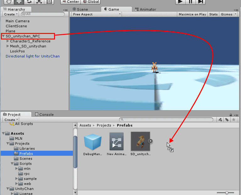Switch to the Console tab
Viewport: 241px width, 195px height.
44,114
